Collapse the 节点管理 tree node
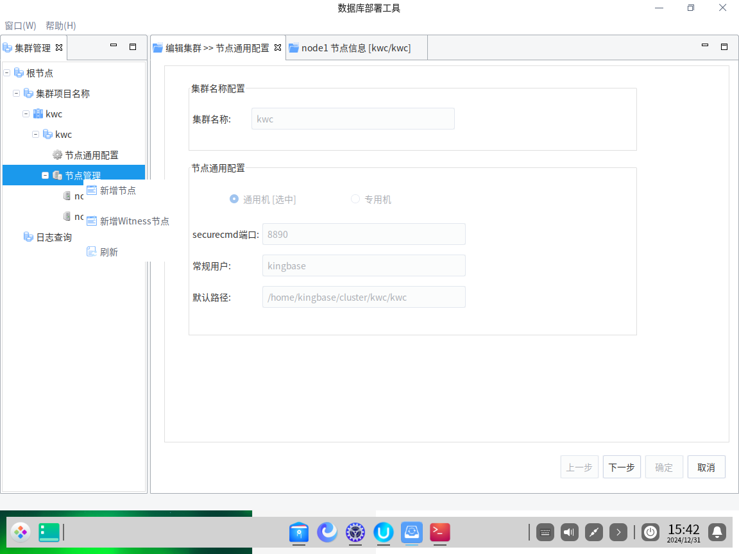The width and height of the screenshot is (739, 554). [46, 175]
